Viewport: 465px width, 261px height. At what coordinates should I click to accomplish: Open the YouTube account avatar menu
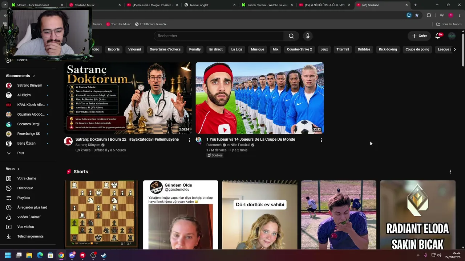pos(452,36)
